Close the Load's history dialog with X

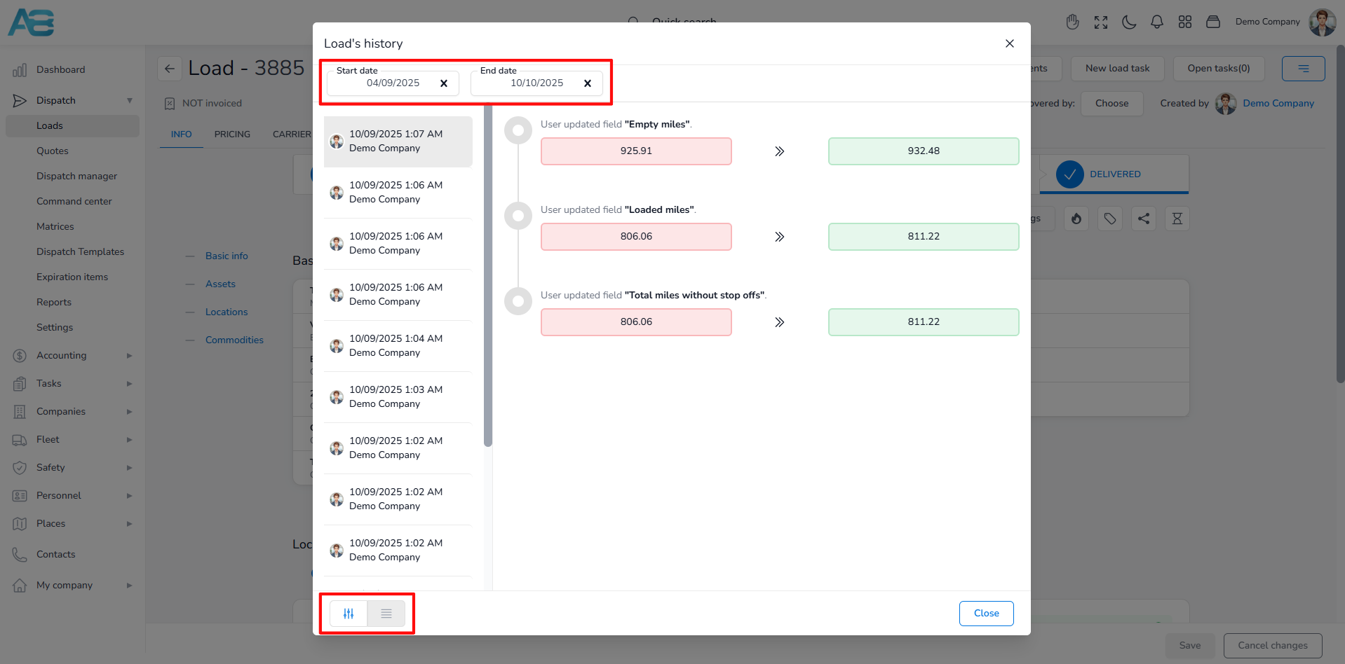point(1009,43)
